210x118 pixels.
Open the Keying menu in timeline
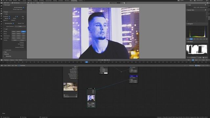pos(12,60)
